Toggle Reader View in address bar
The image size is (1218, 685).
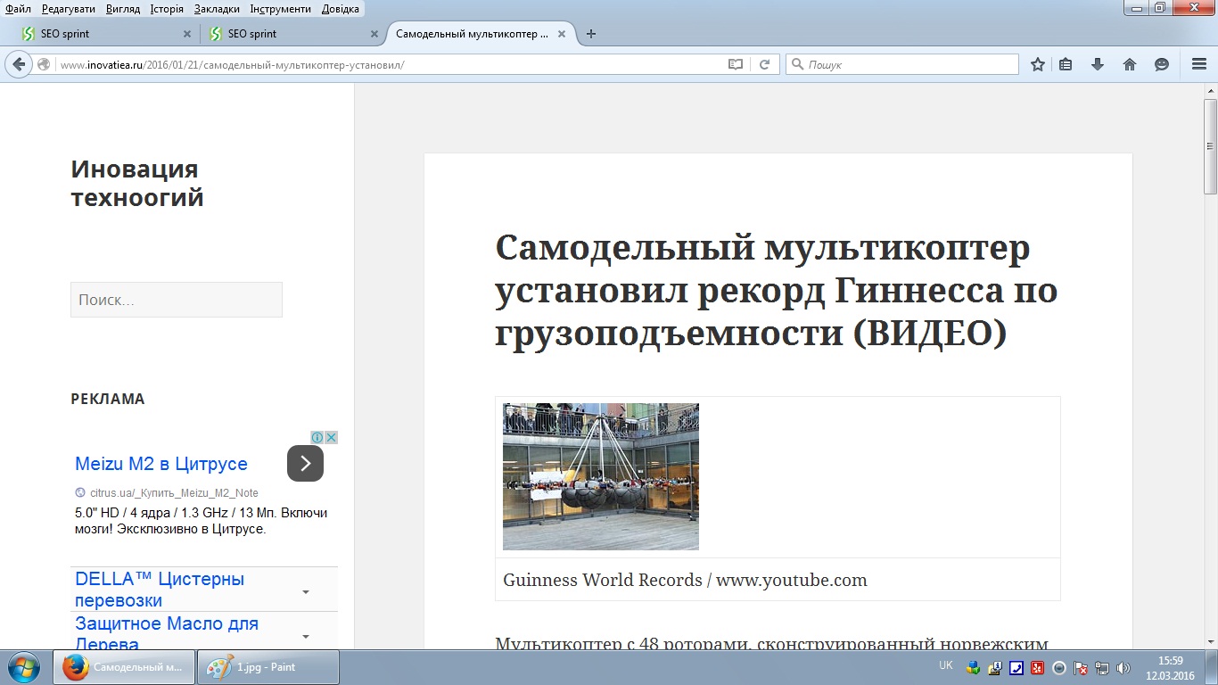[735, 64]
